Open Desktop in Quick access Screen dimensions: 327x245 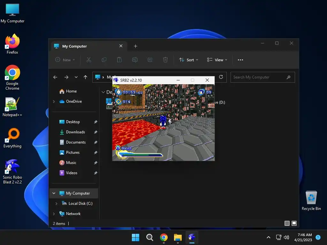tap(70, 122)
